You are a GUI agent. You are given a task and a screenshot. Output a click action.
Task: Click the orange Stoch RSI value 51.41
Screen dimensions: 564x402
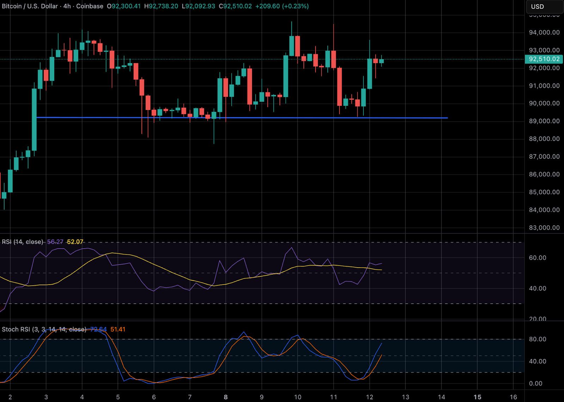117,329
